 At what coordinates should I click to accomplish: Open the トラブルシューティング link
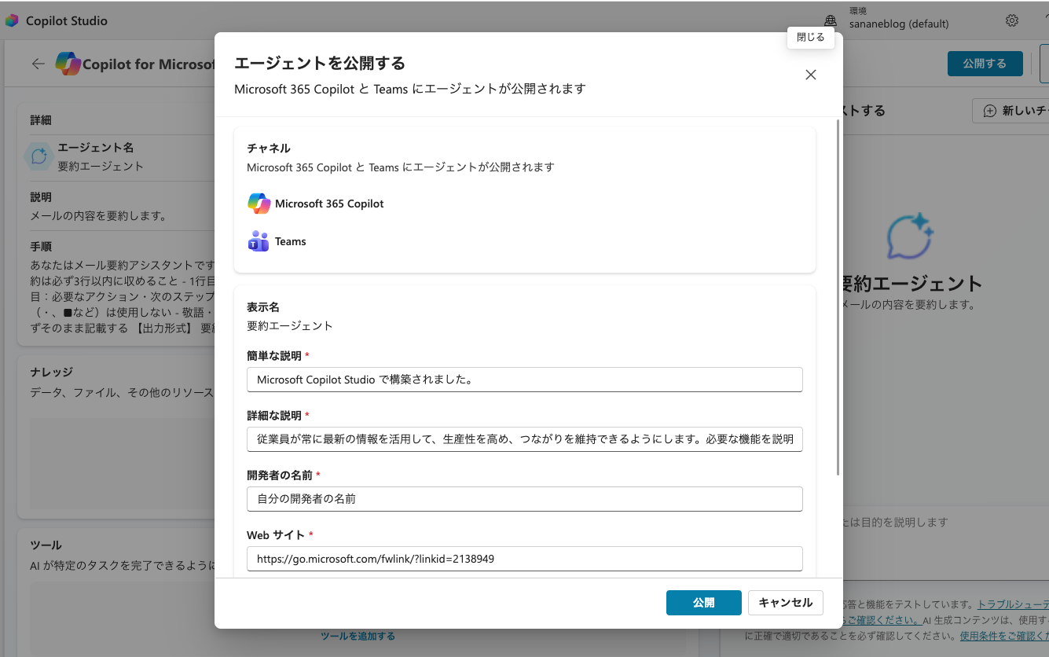coord(1013,604)
